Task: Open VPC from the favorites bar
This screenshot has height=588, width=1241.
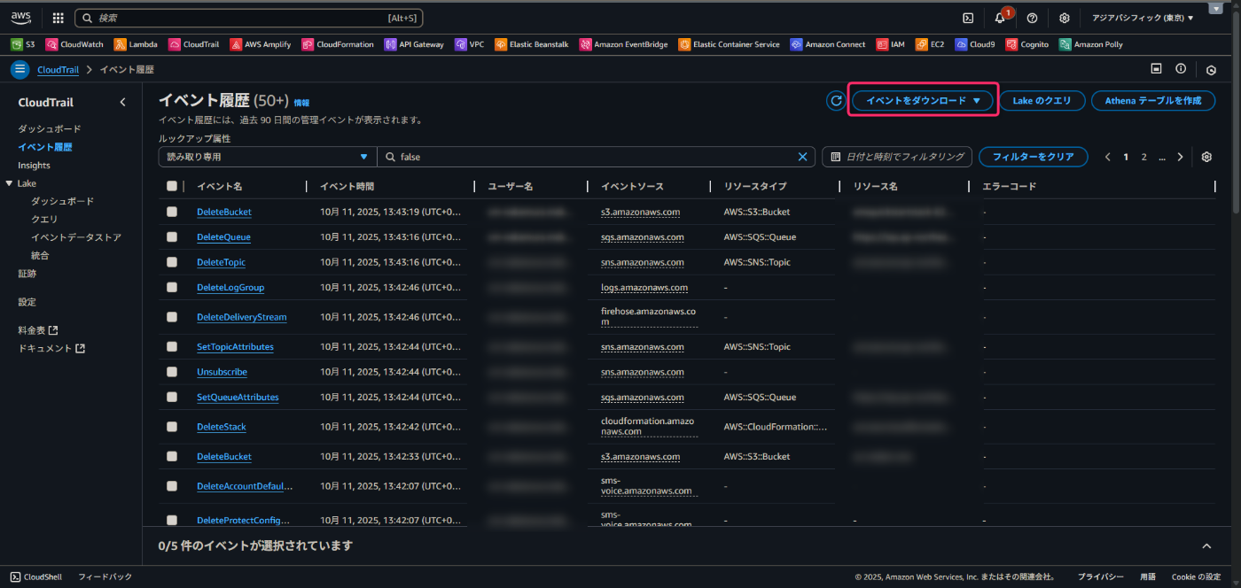Action: click(x=470, y=44)
